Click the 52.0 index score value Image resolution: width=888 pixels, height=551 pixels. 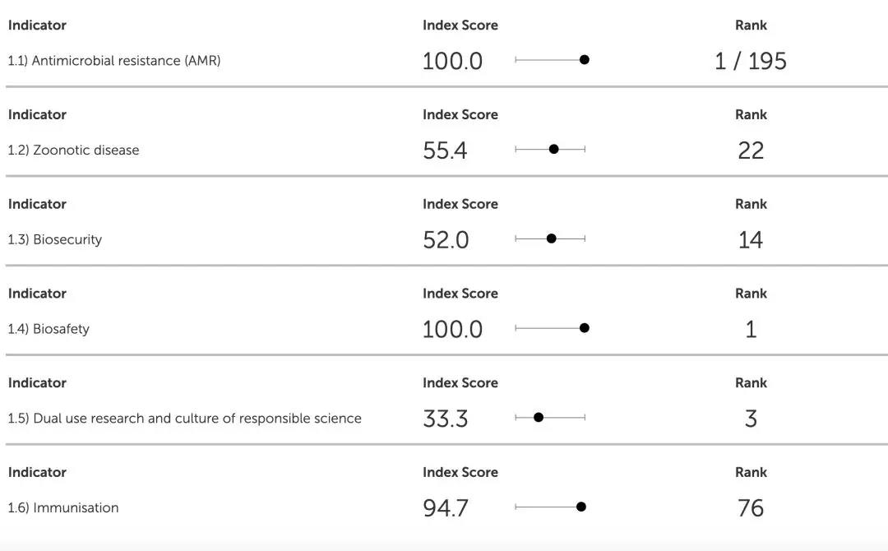click(445, 240)
